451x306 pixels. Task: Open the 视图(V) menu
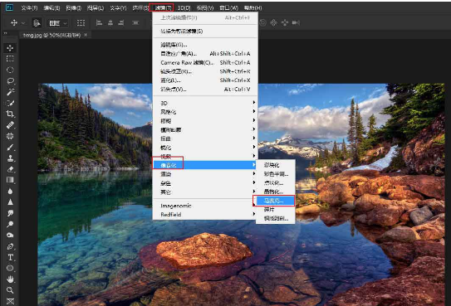tap(205, 7)
